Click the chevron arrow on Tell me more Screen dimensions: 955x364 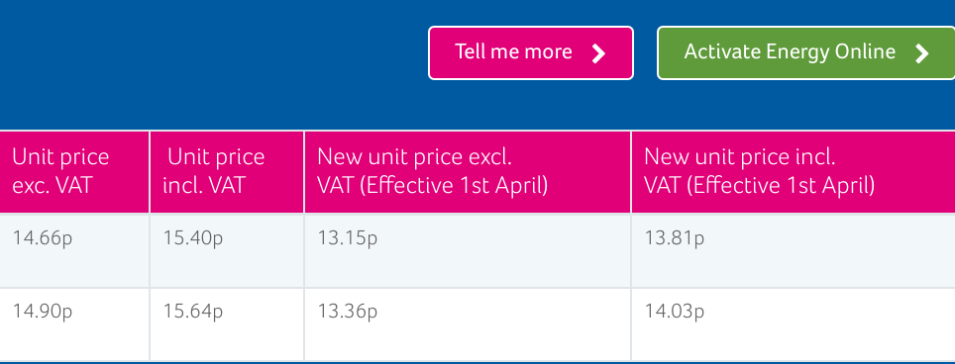pyautogui.click(x=599, y=53)
